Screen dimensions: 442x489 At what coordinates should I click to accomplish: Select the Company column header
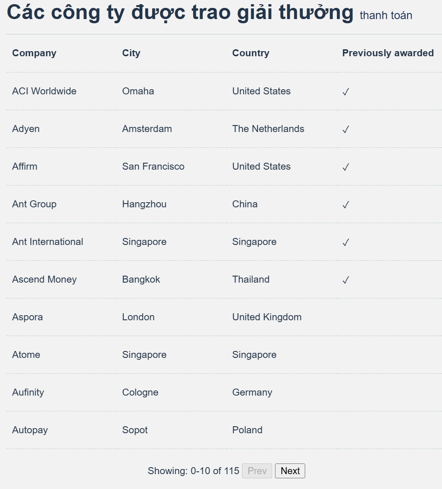tap(34, 53)
